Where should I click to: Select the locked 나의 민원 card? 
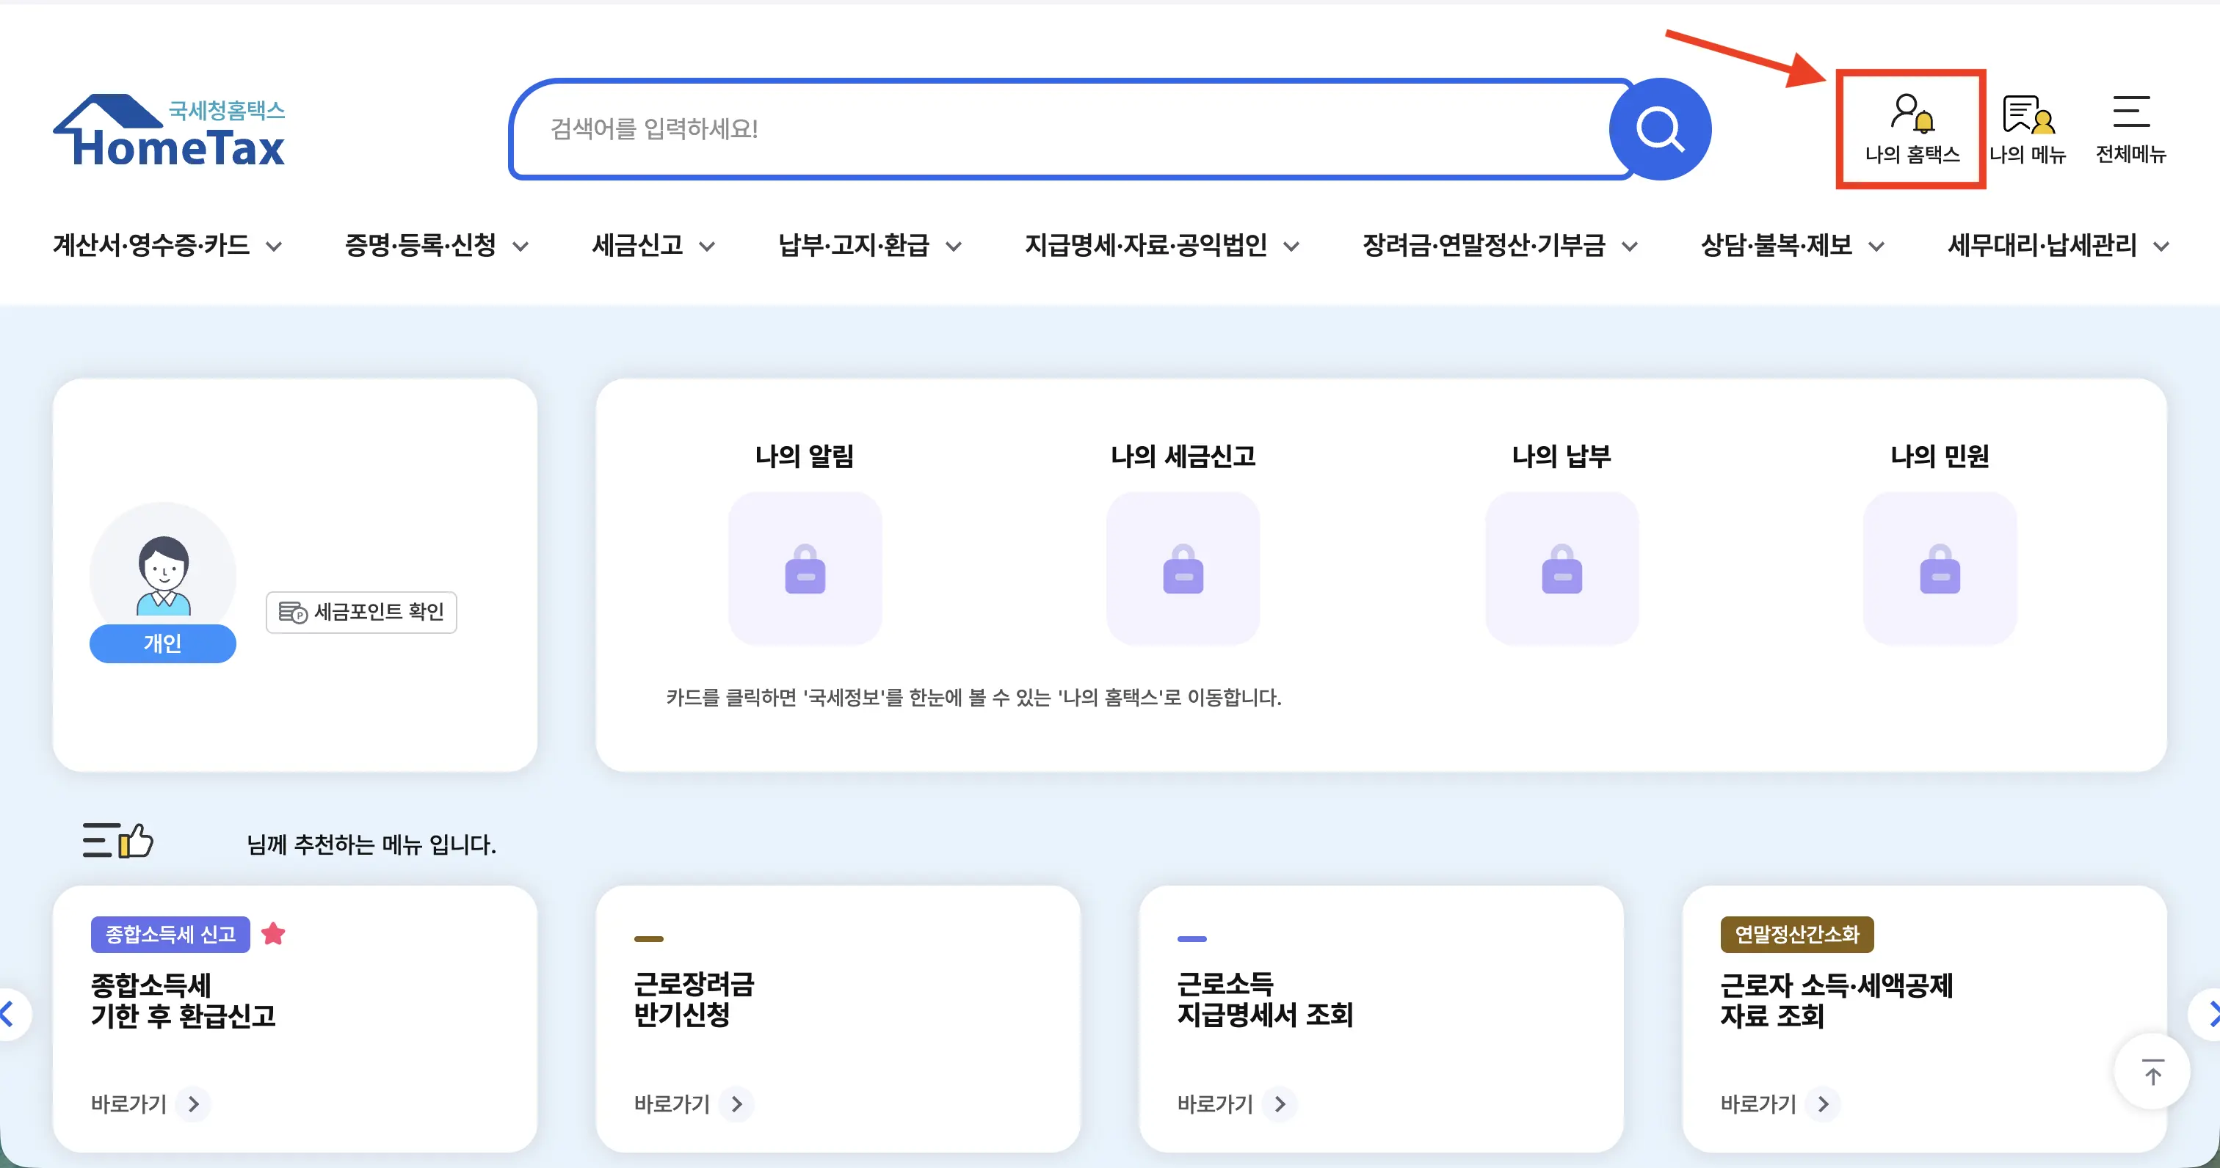click(x=1938, y=569)
